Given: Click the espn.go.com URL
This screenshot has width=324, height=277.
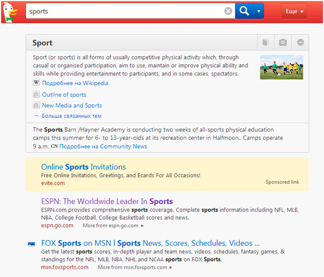Looking at the screenshot, I should click(x=57, y=226).
